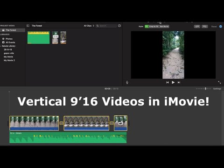Select the green music track in the timeline
The width and height of the screenshot is (224, 168).
click(x=68, y=138)
